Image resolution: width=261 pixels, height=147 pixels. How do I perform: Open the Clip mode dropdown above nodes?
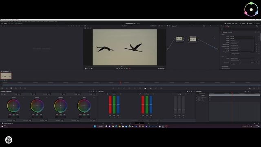205,26
